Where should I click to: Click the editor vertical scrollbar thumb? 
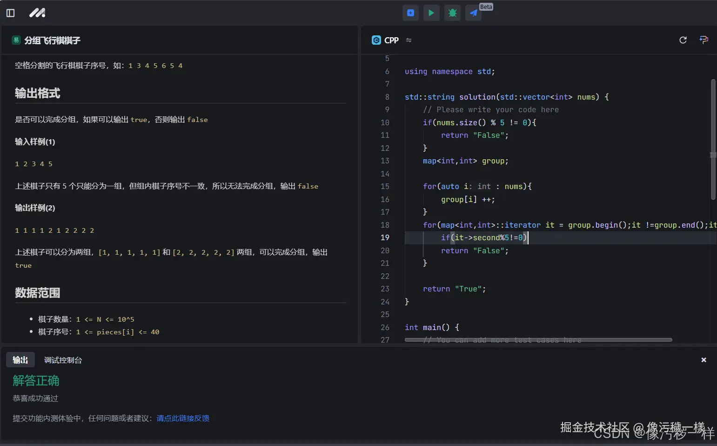point(713,140)
